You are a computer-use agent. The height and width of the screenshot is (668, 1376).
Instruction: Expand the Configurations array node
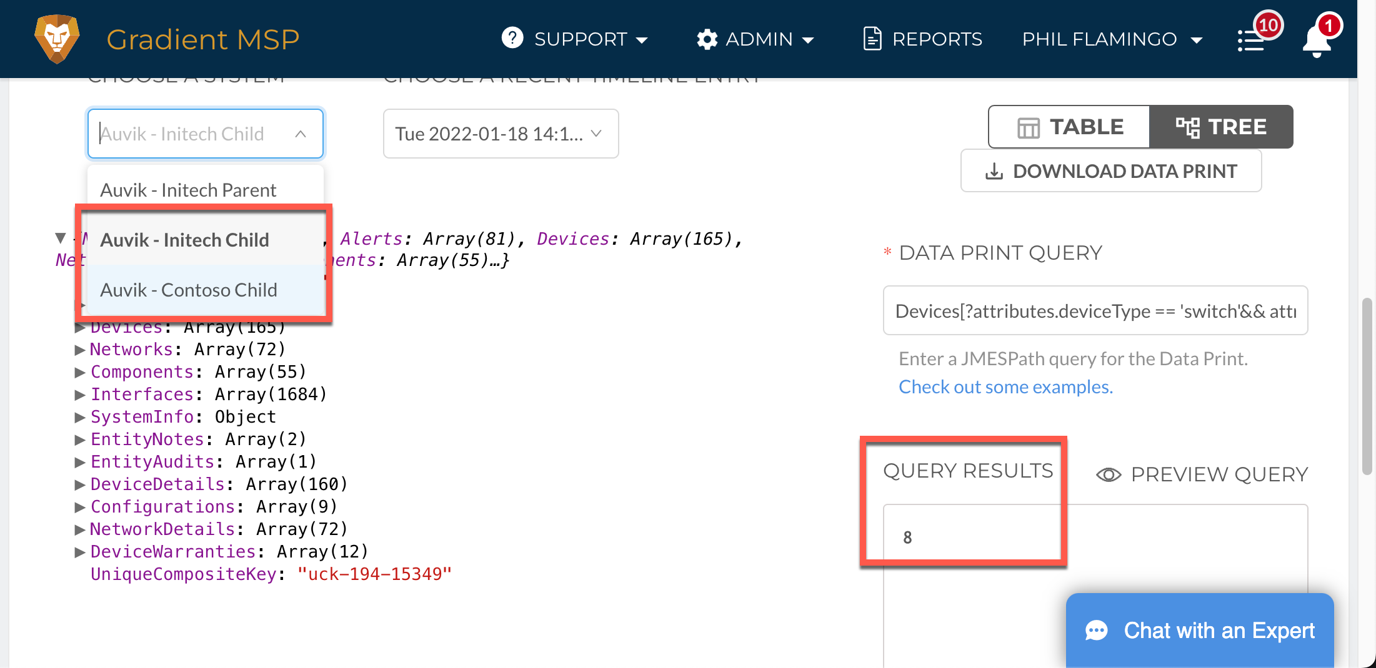pyautogui.click(x=80, y=507)
